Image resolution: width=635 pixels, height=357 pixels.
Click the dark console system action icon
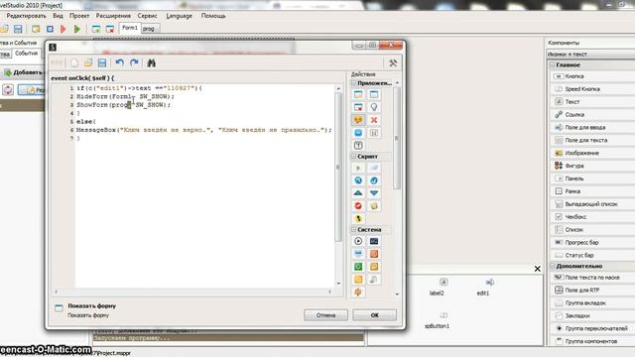tap(374, 241)
